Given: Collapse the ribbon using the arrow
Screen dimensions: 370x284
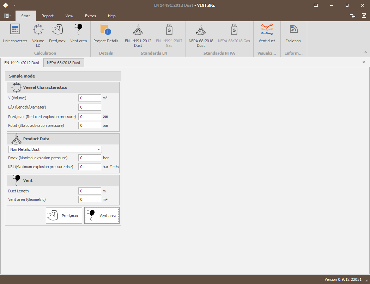Looking at the screenshot, I should [x=366, y=52].
